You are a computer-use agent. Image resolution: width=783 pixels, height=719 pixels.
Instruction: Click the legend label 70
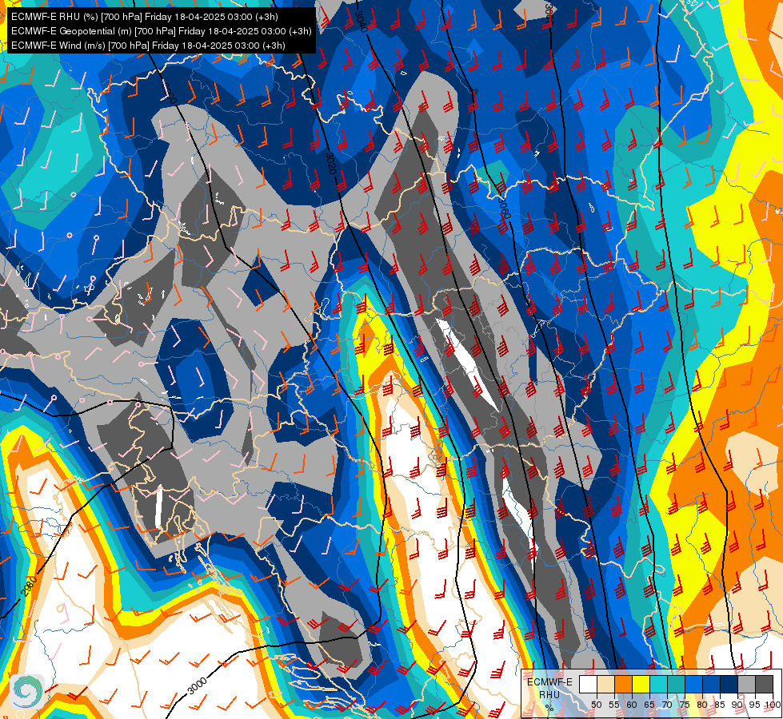pos(667,705)
